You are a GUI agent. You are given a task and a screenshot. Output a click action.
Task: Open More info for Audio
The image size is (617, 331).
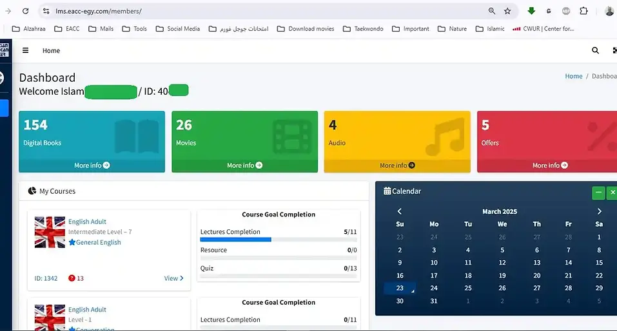click(x=397, y=165)
